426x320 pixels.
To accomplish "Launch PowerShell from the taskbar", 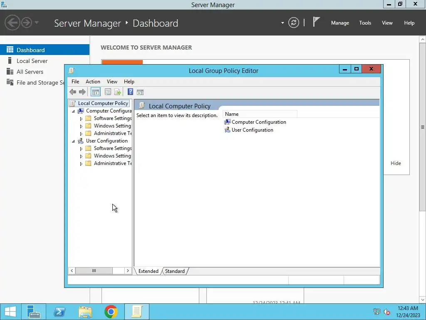I will 59,312.
